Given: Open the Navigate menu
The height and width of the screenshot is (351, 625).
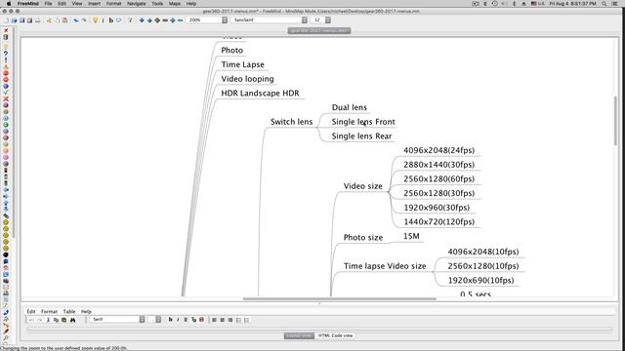Looking at the screenshot, I should pos(137,4).
